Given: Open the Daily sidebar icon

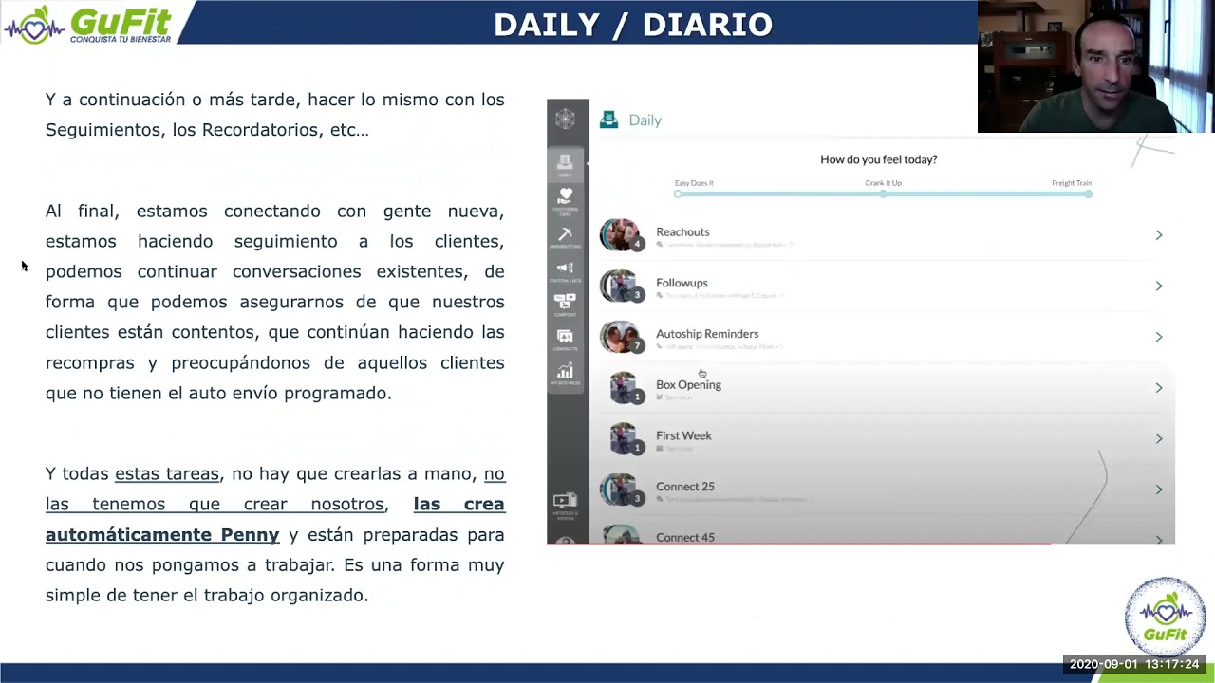Looking at the screenshot, I should tap(565, 165).
